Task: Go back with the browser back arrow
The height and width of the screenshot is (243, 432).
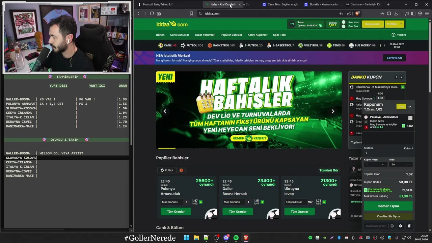Action: (x=139, y=13)
